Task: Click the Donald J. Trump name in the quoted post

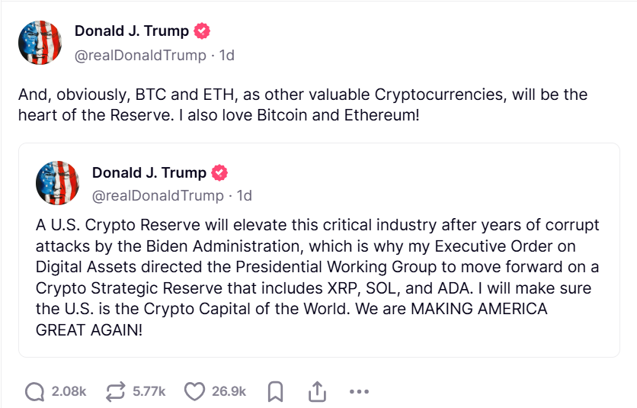Action: click(x=149, y=173)
